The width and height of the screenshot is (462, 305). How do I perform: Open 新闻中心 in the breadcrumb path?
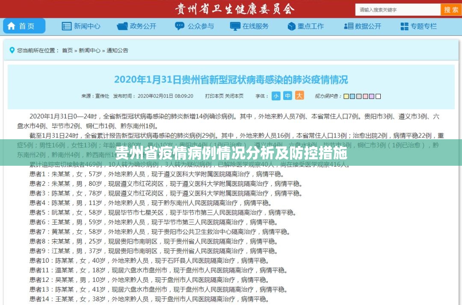tap(89, 50)
